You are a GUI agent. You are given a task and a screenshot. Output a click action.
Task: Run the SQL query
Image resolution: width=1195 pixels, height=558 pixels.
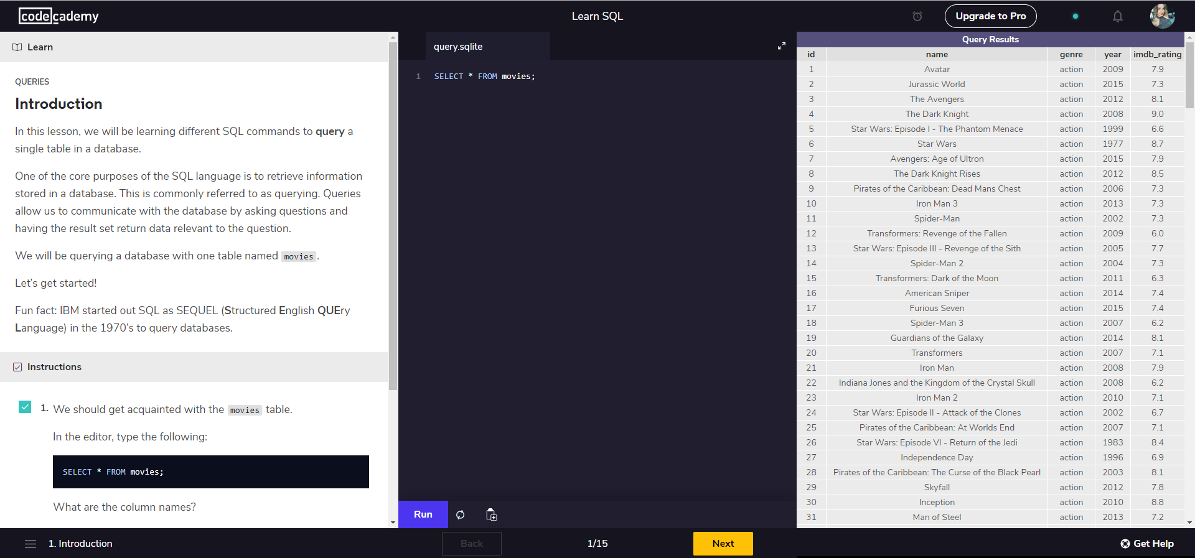[x=423, y=514]
